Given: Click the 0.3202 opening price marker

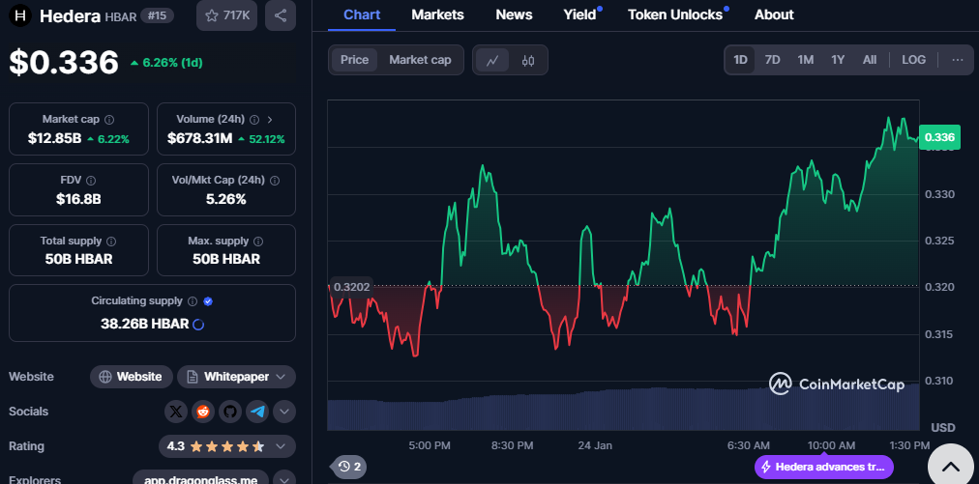Looking at the screenshot, I should [x=351, y=287].
